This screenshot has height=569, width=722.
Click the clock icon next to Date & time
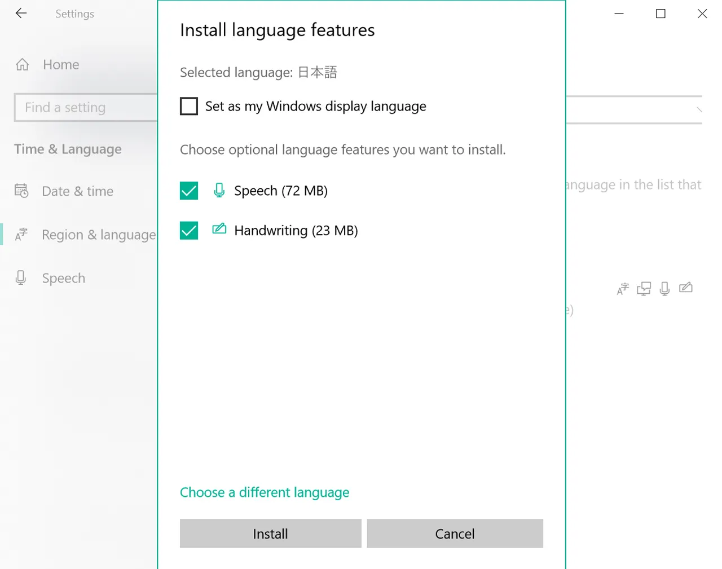[x=21, y=191]
